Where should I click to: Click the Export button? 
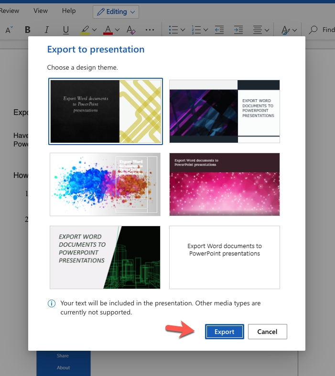[224, 332]
